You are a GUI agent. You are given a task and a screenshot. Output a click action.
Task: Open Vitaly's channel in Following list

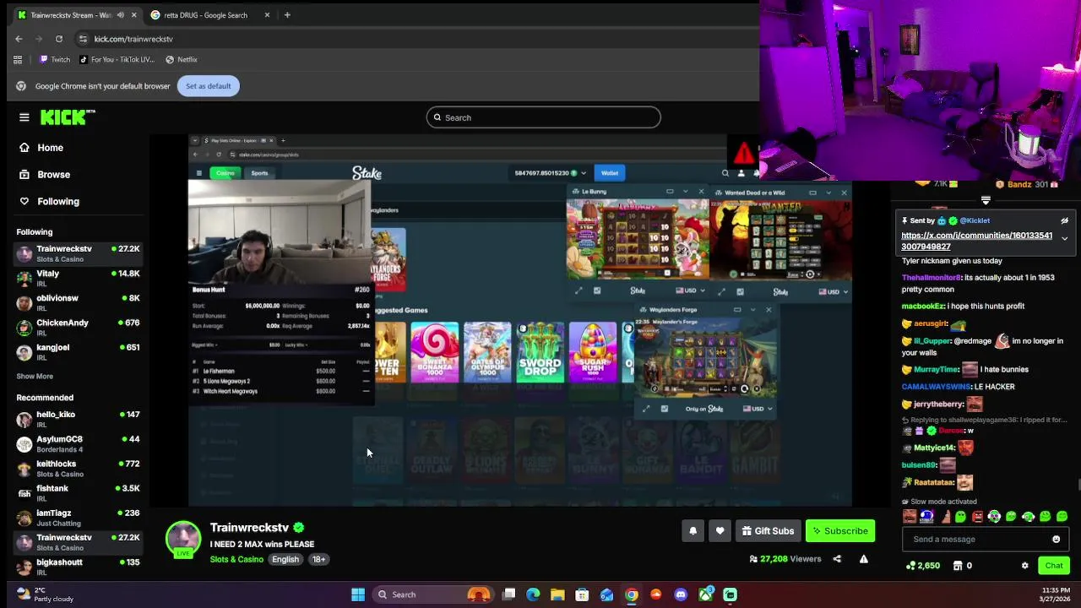click(x=77, y=278)
